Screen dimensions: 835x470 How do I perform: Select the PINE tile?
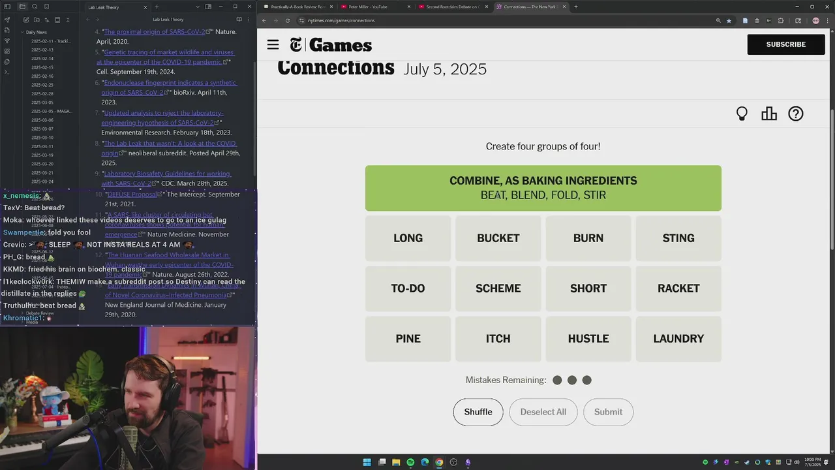point(408,339)
